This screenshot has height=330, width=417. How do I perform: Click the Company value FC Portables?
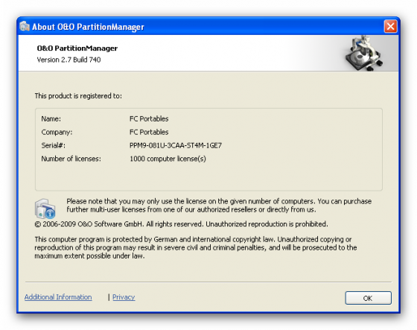click(x=149, y=132)
